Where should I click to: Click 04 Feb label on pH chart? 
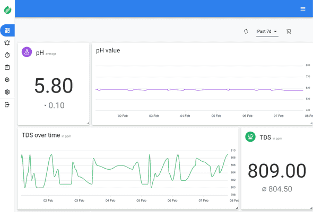pyautogui.click(x=185, y=116)
